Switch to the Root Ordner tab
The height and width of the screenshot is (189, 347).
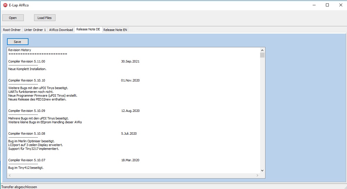point(12,30)
